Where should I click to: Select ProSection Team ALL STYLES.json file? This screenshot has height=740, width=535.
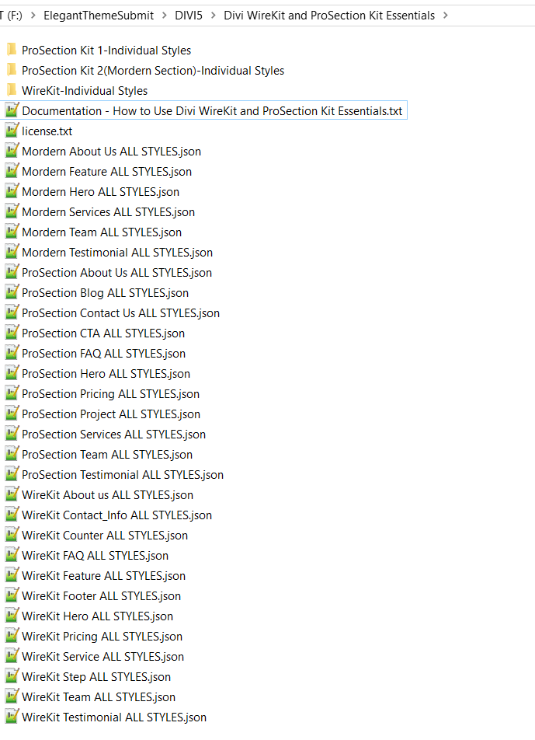(x=107, y=455)
